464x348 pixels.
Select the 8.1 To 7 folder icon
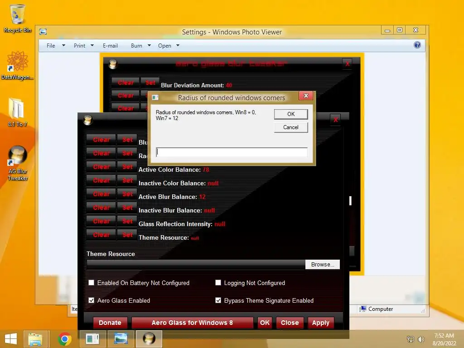click(17, 112)
